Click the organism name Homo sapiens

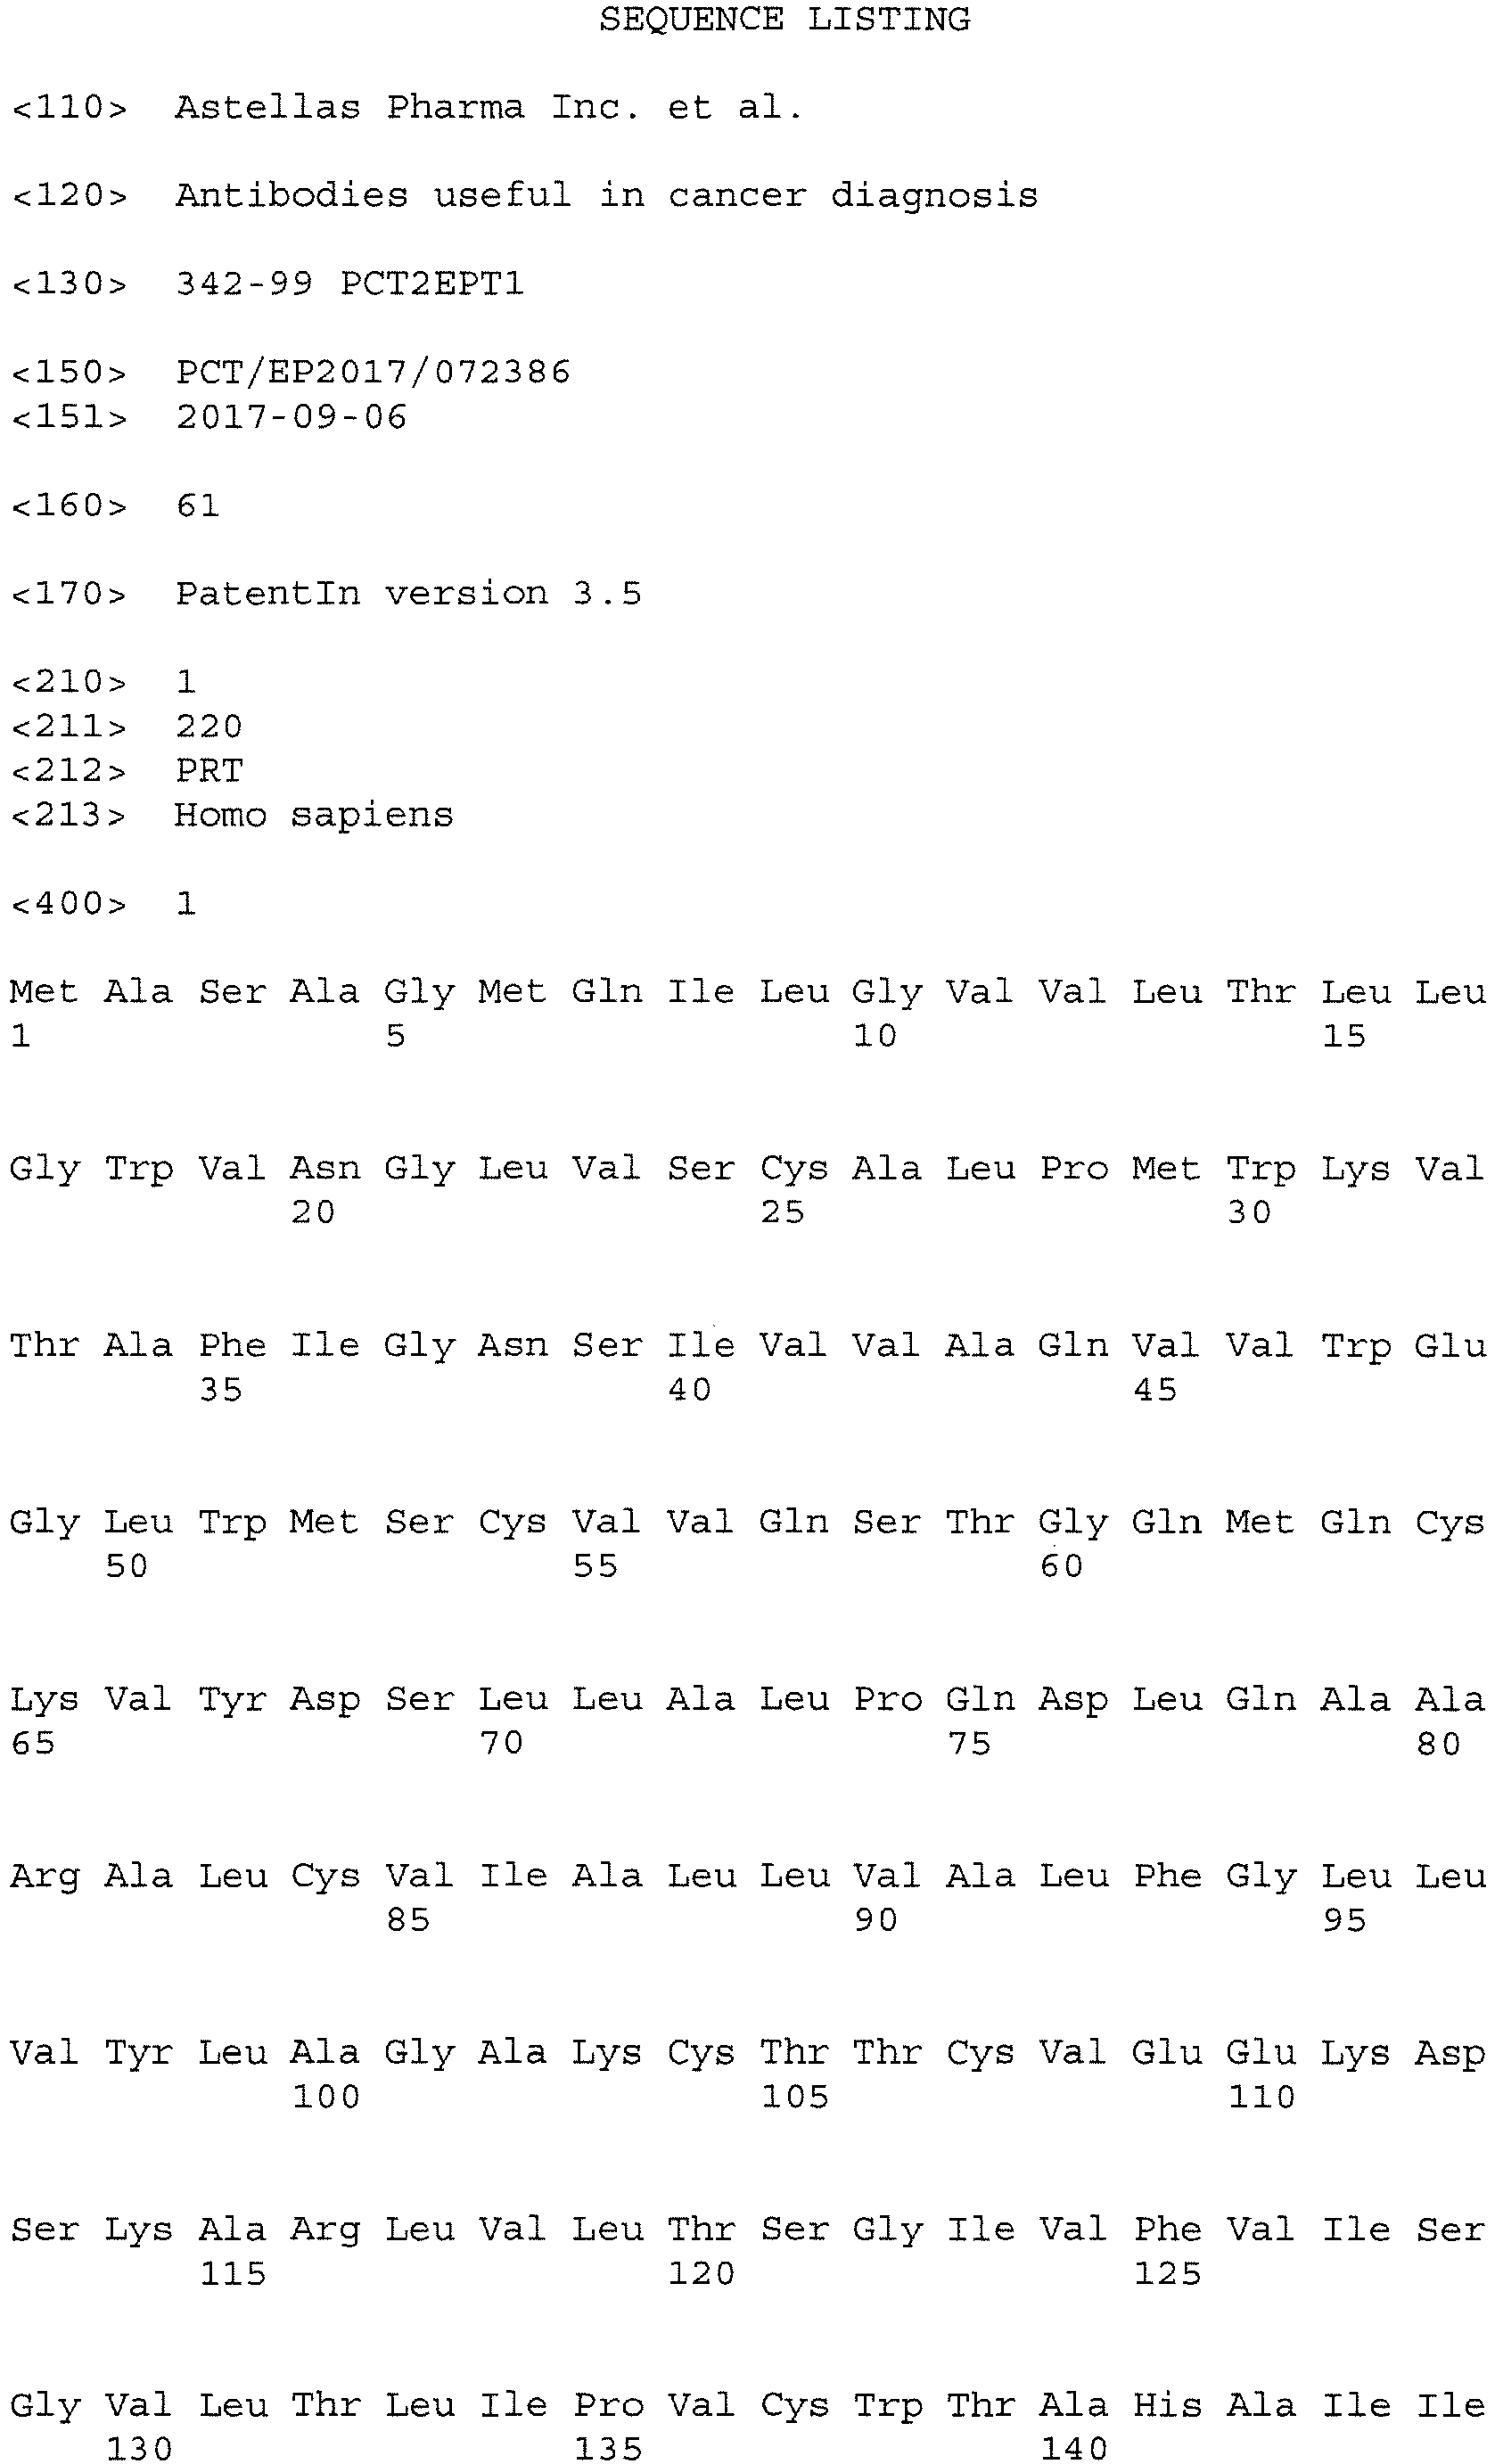click(313, 815)
